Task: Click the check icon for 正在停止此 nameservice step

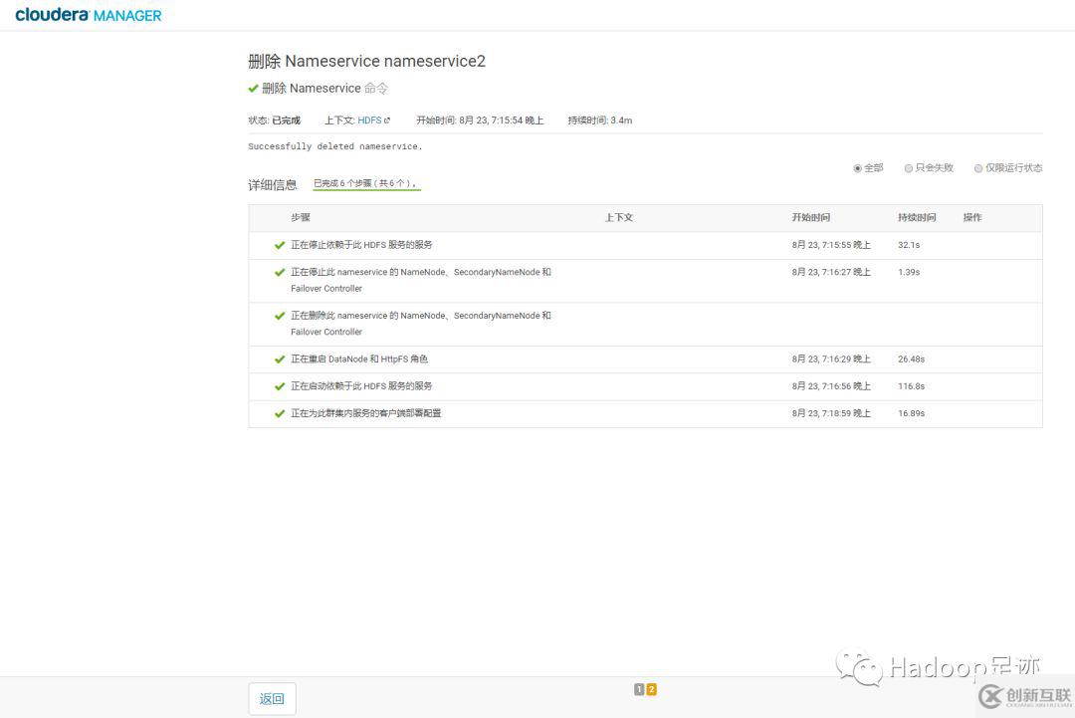Action: 279,272
